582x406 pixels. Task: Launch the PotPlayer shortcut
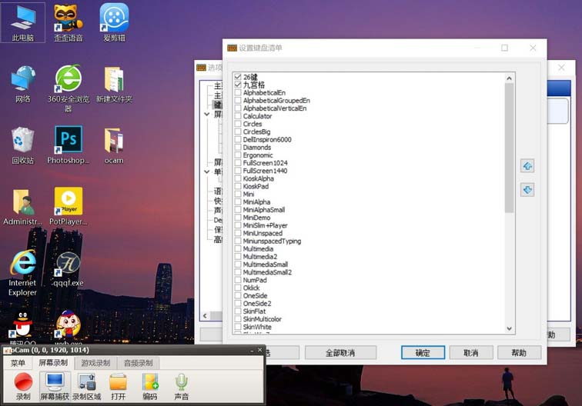click(69, 207)
